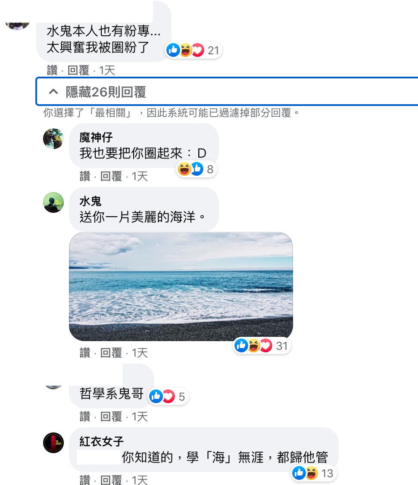The height and width of the screenshot is (485, 418).
Task: Open the 水鬼 name link
Action: click(90, 201)
